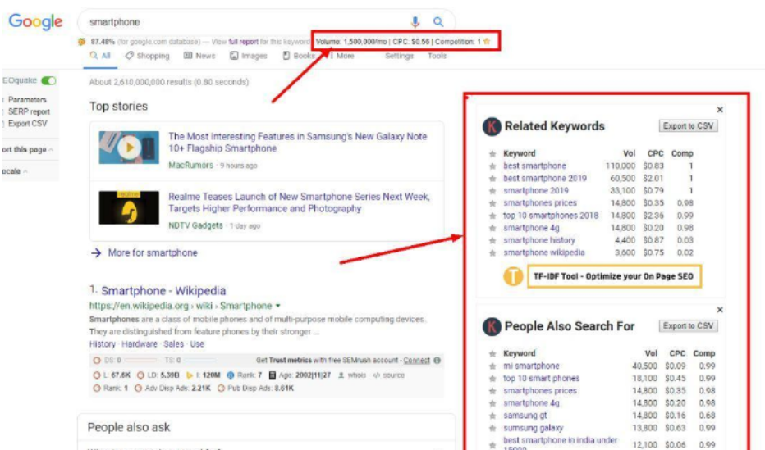Click the yellow star beside Competition value
This screenshot has height=450, width=765.
[x=487, y=40]
